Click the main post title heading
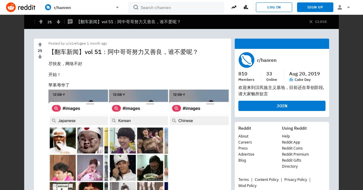The width and height of the screenshot is (363, 190). [x=123, y=52]
